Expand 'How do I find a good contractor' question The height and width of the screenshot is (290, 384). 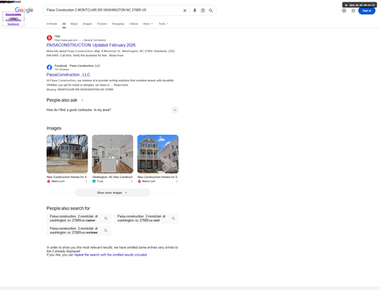(112, 110)
